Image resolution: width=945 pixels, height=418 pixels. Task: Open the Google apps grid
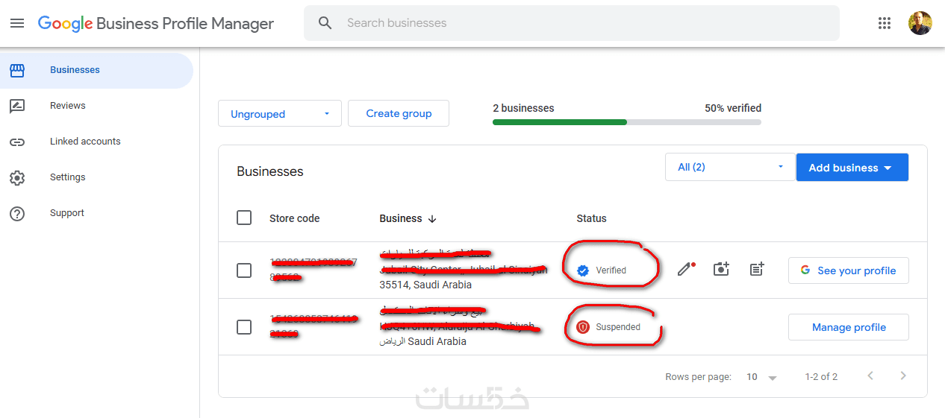(x=885, y=23)
